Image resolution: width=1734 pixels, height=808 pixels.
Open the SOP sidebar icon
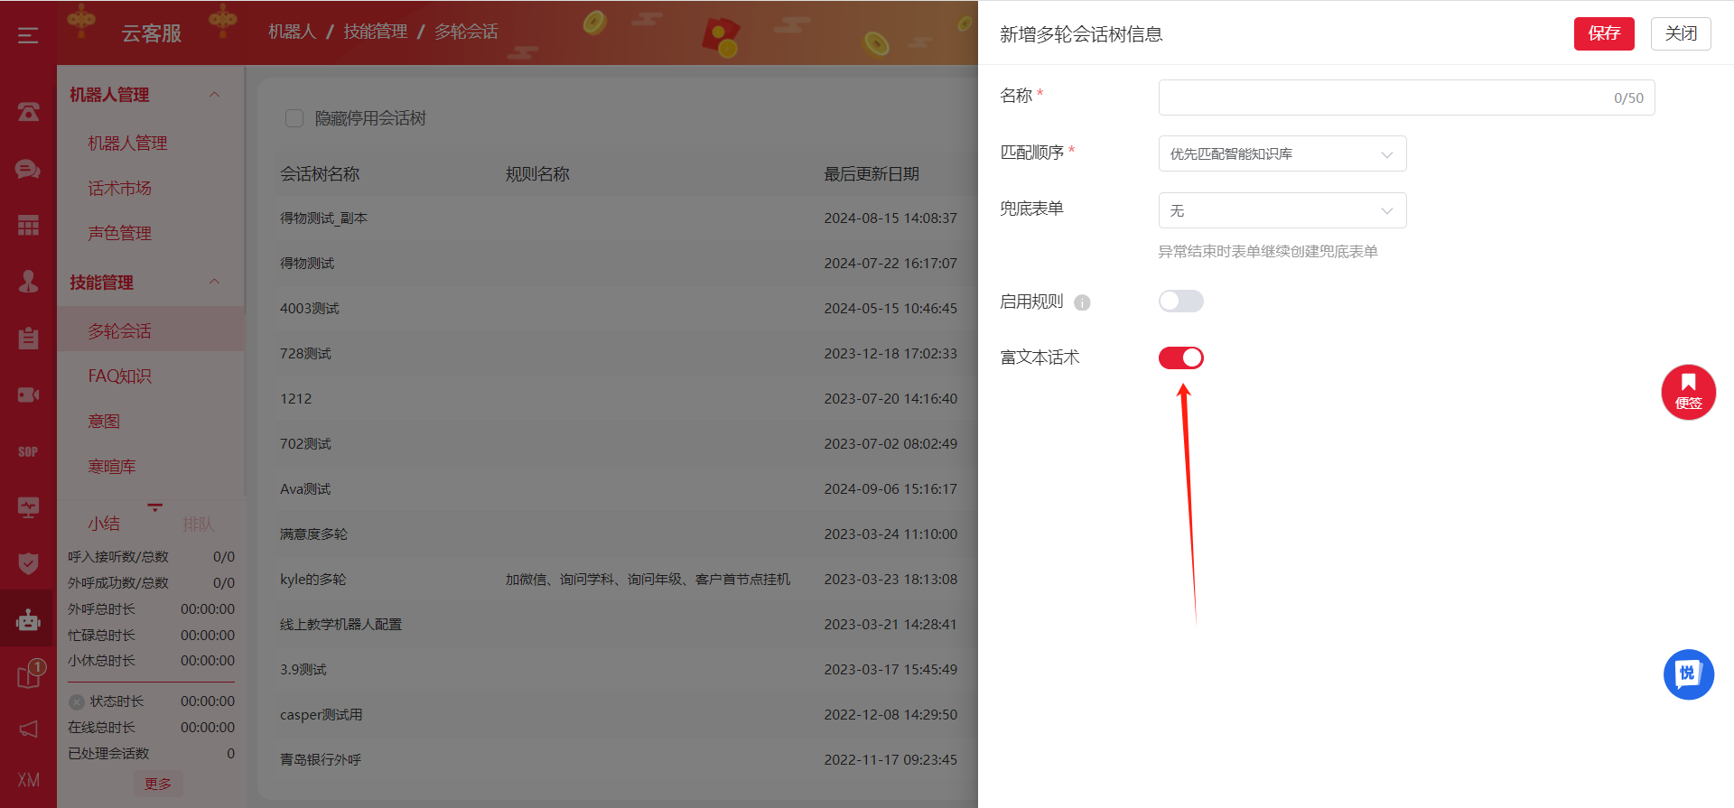point(28,451)
